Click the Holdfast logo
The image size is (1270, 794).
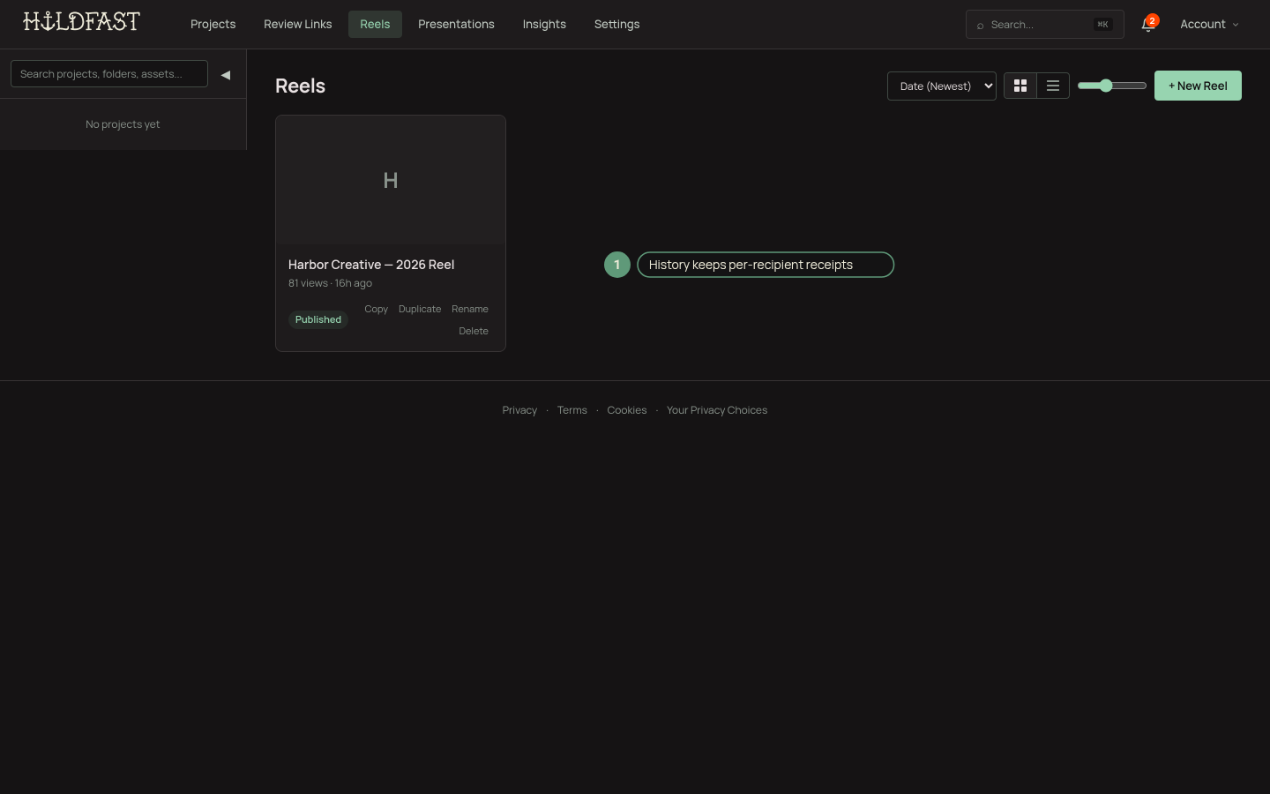tap(81, 21)
